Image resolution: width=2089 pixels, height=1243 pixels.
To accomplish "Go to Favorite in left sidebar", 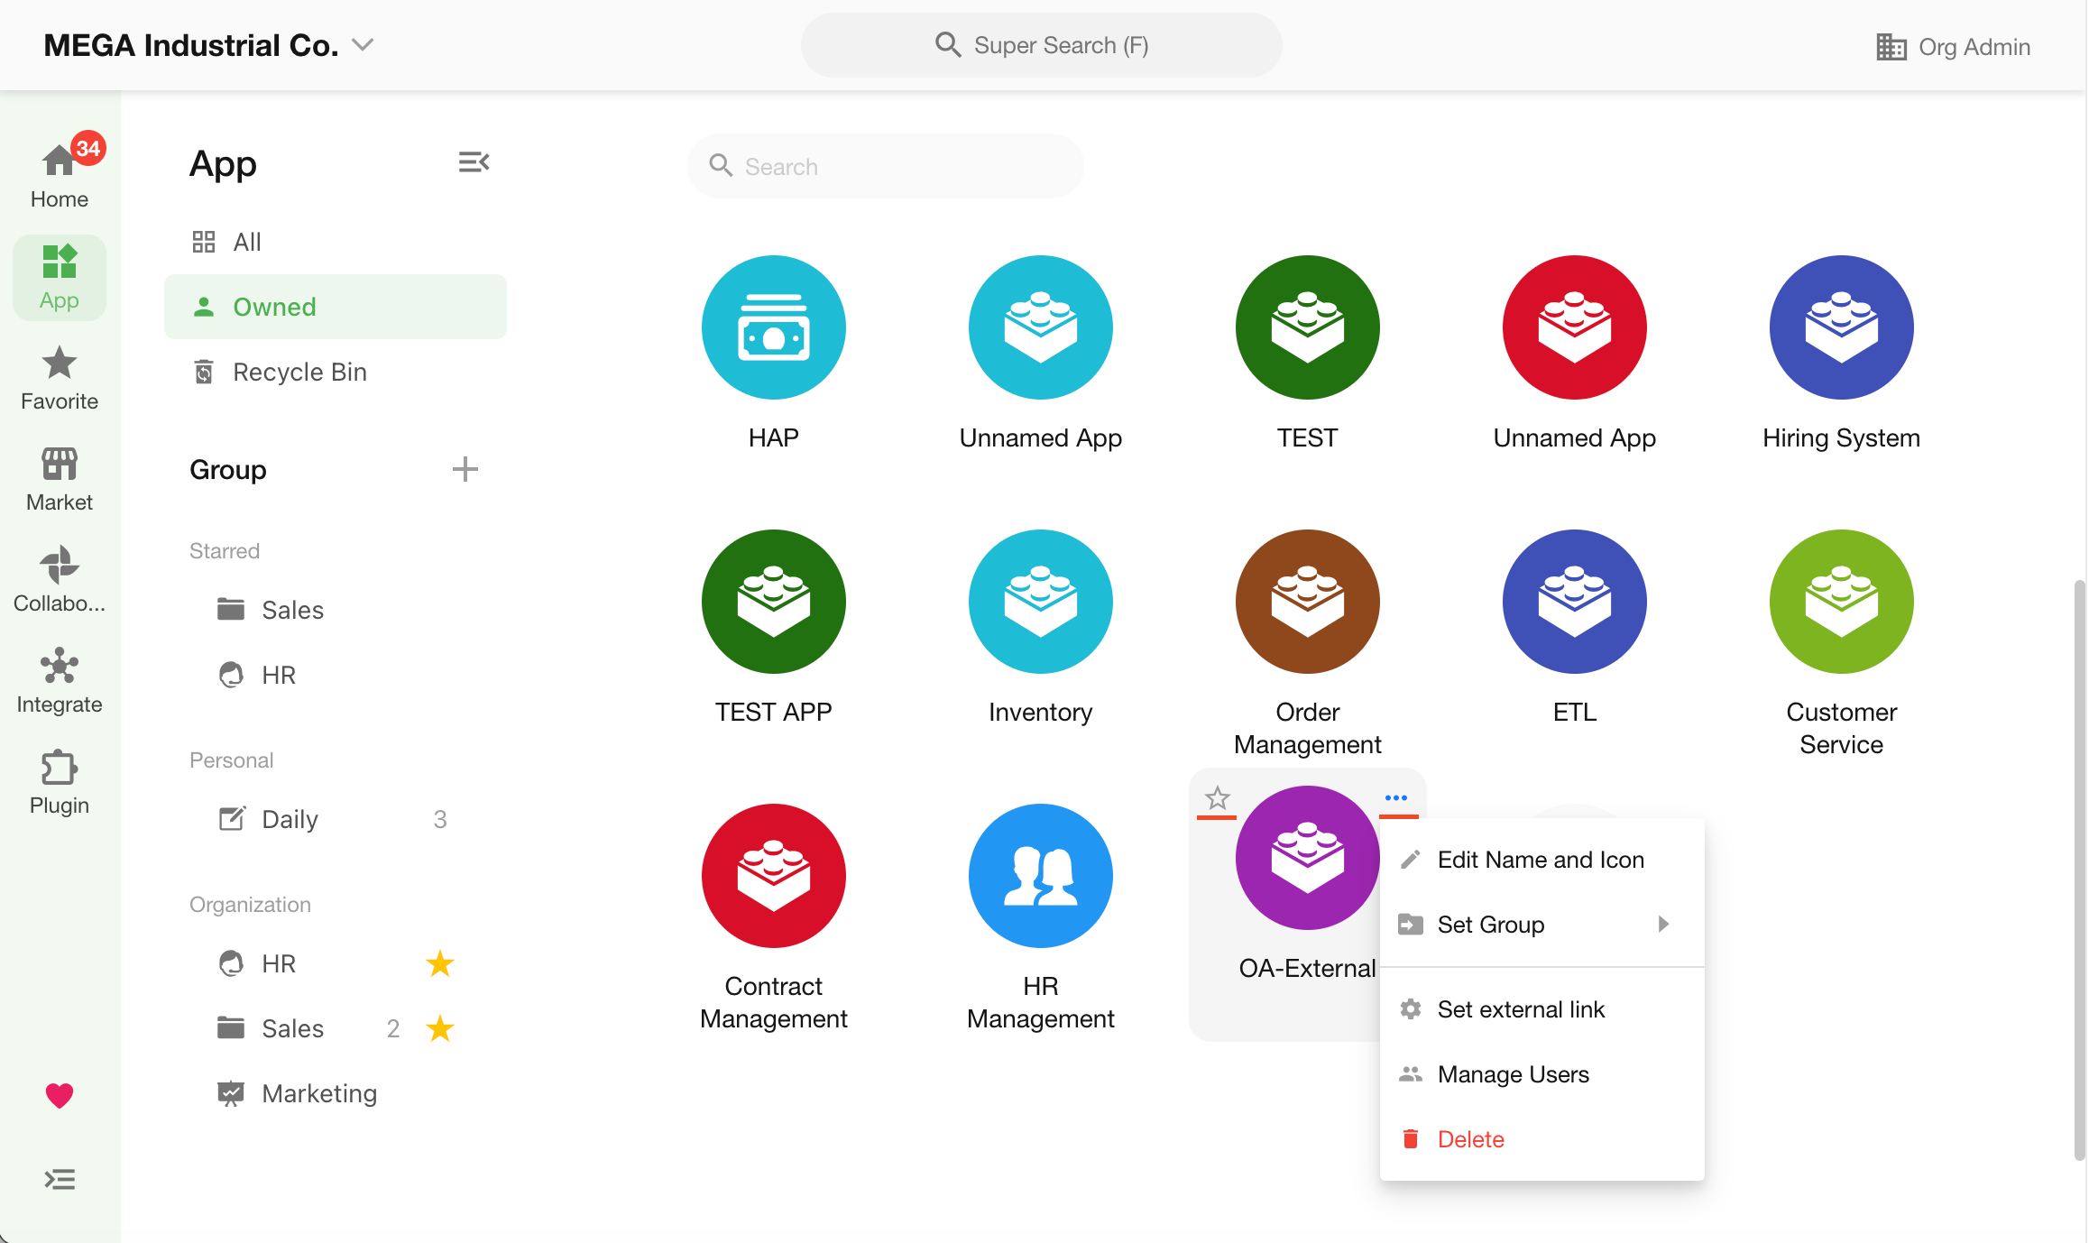I will pos(60,378).
